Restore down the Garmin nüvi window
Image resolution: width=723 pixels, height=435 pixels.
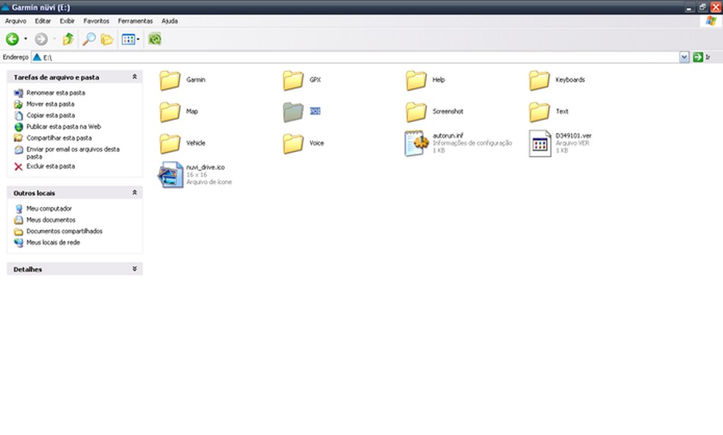(x=702, y=7)
